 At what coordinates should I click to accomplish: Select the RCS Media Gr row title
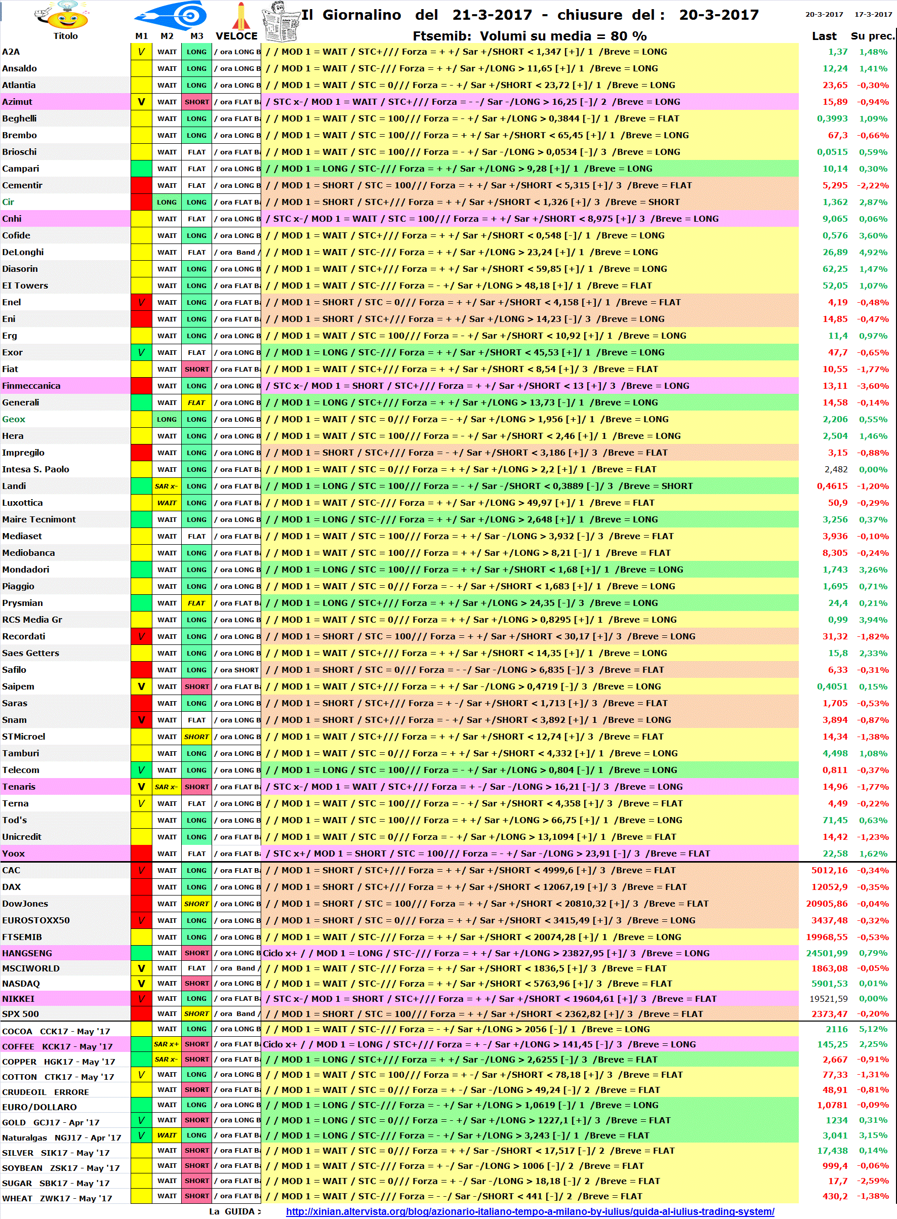pyautogui.click(x=32, y=620)
